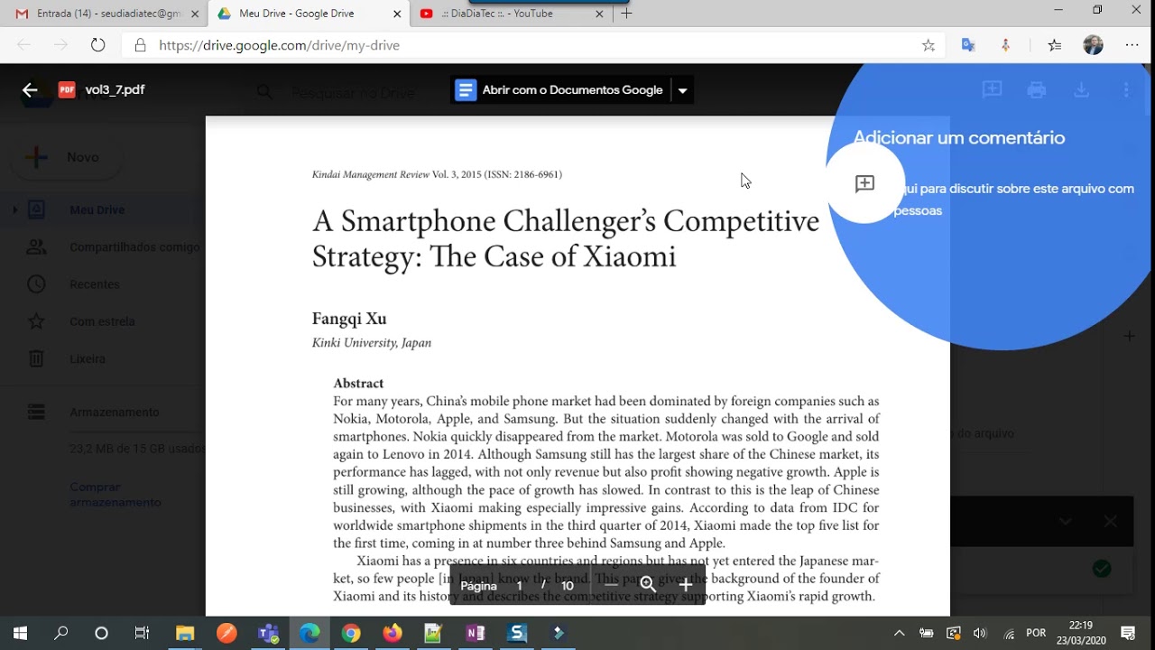This screenshot has height=650, width=1155.
Task: Edit the current page number field
Action: [520, 586]
